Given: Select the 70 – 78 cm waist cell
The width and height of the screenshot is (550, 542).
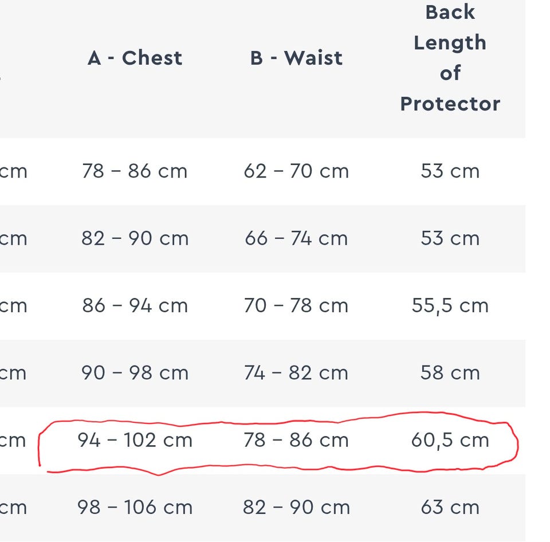Looking at the screenshot, I should coord(296,305).
